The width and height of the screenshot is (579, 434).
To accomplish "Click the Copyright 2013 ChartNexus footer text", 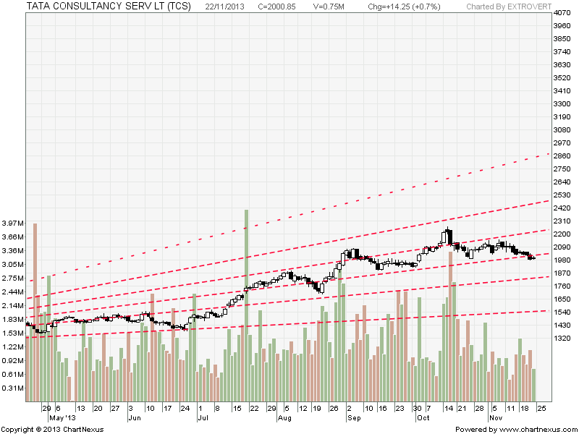I will [52, 429].
